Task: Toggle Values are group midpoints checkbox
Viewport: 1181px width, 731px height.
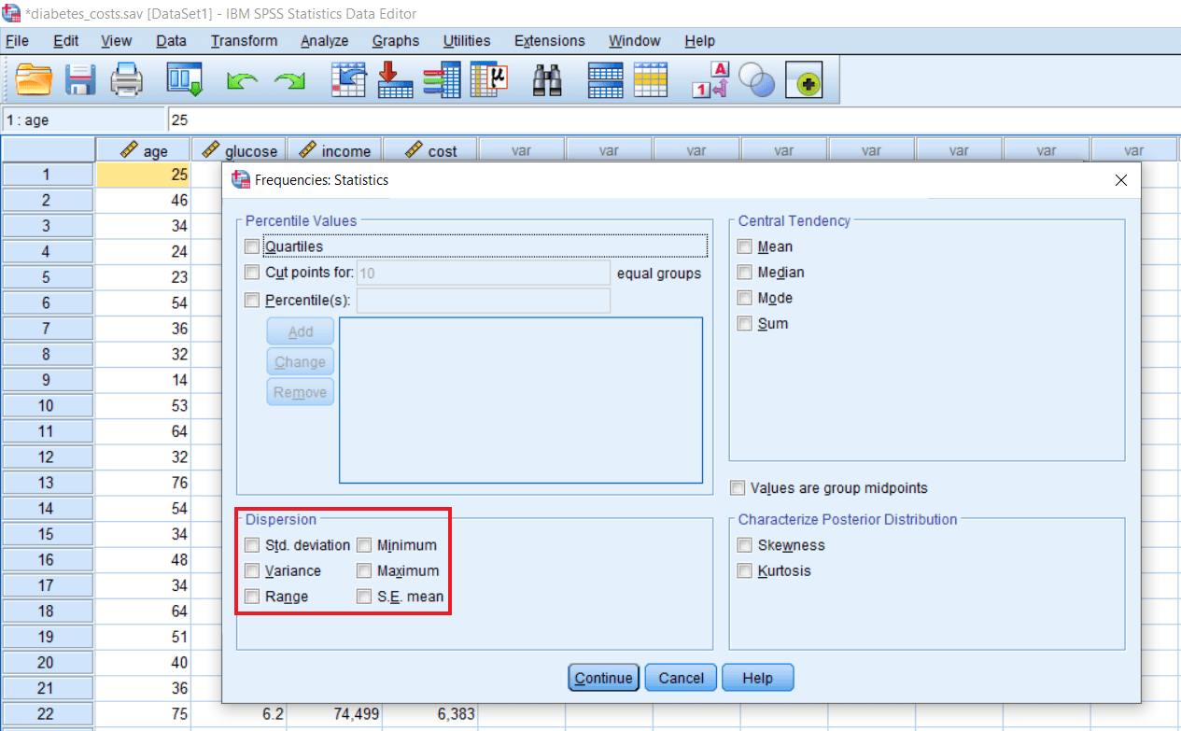Action: (x=738, y=488)
